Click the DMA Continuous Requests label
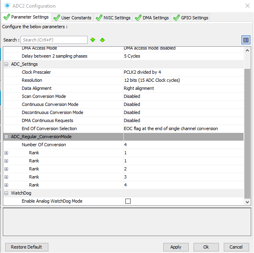254x253 pixels. 48,120
